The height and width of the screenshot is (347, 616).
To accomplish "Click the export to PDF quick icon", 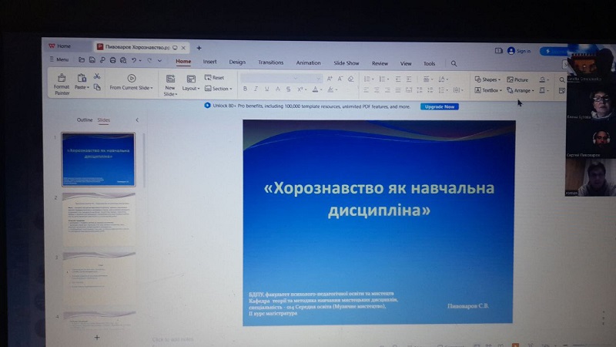I will (102, 60).
